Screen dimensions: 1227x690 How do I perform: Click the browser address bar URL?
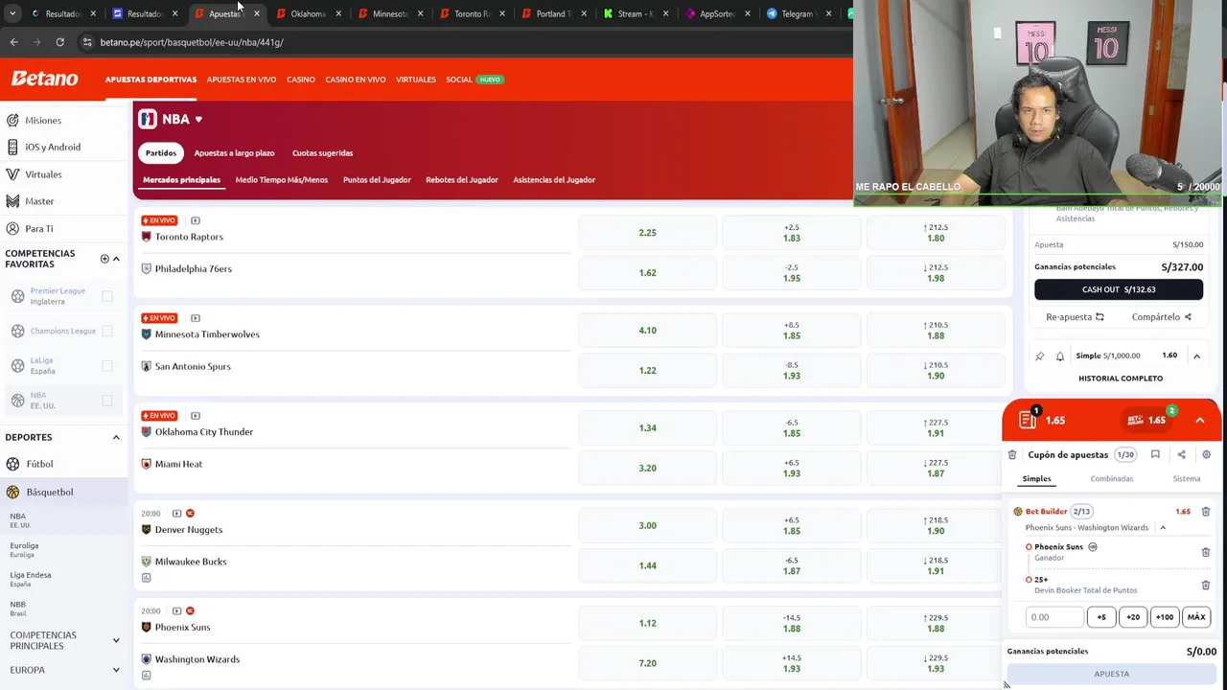[192, 42]
